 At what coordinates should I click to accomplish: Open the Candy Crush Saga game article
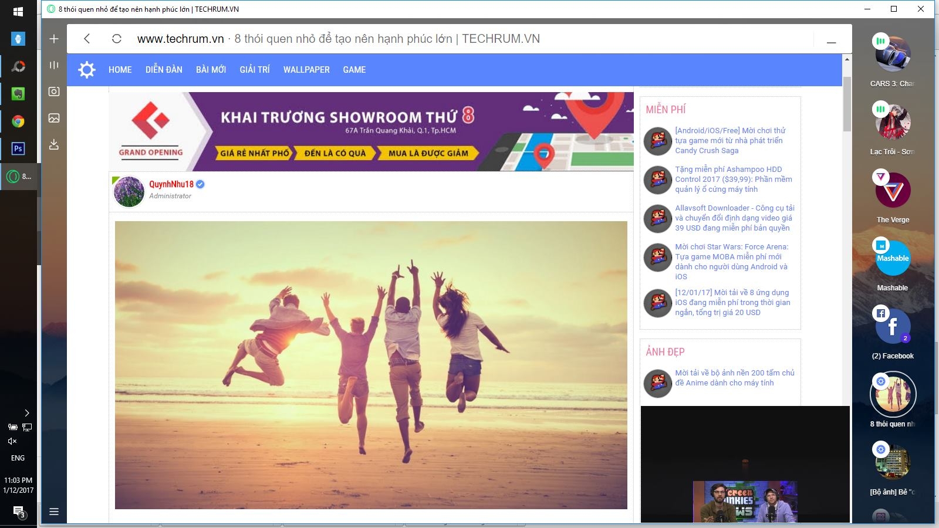pos(729,141)
